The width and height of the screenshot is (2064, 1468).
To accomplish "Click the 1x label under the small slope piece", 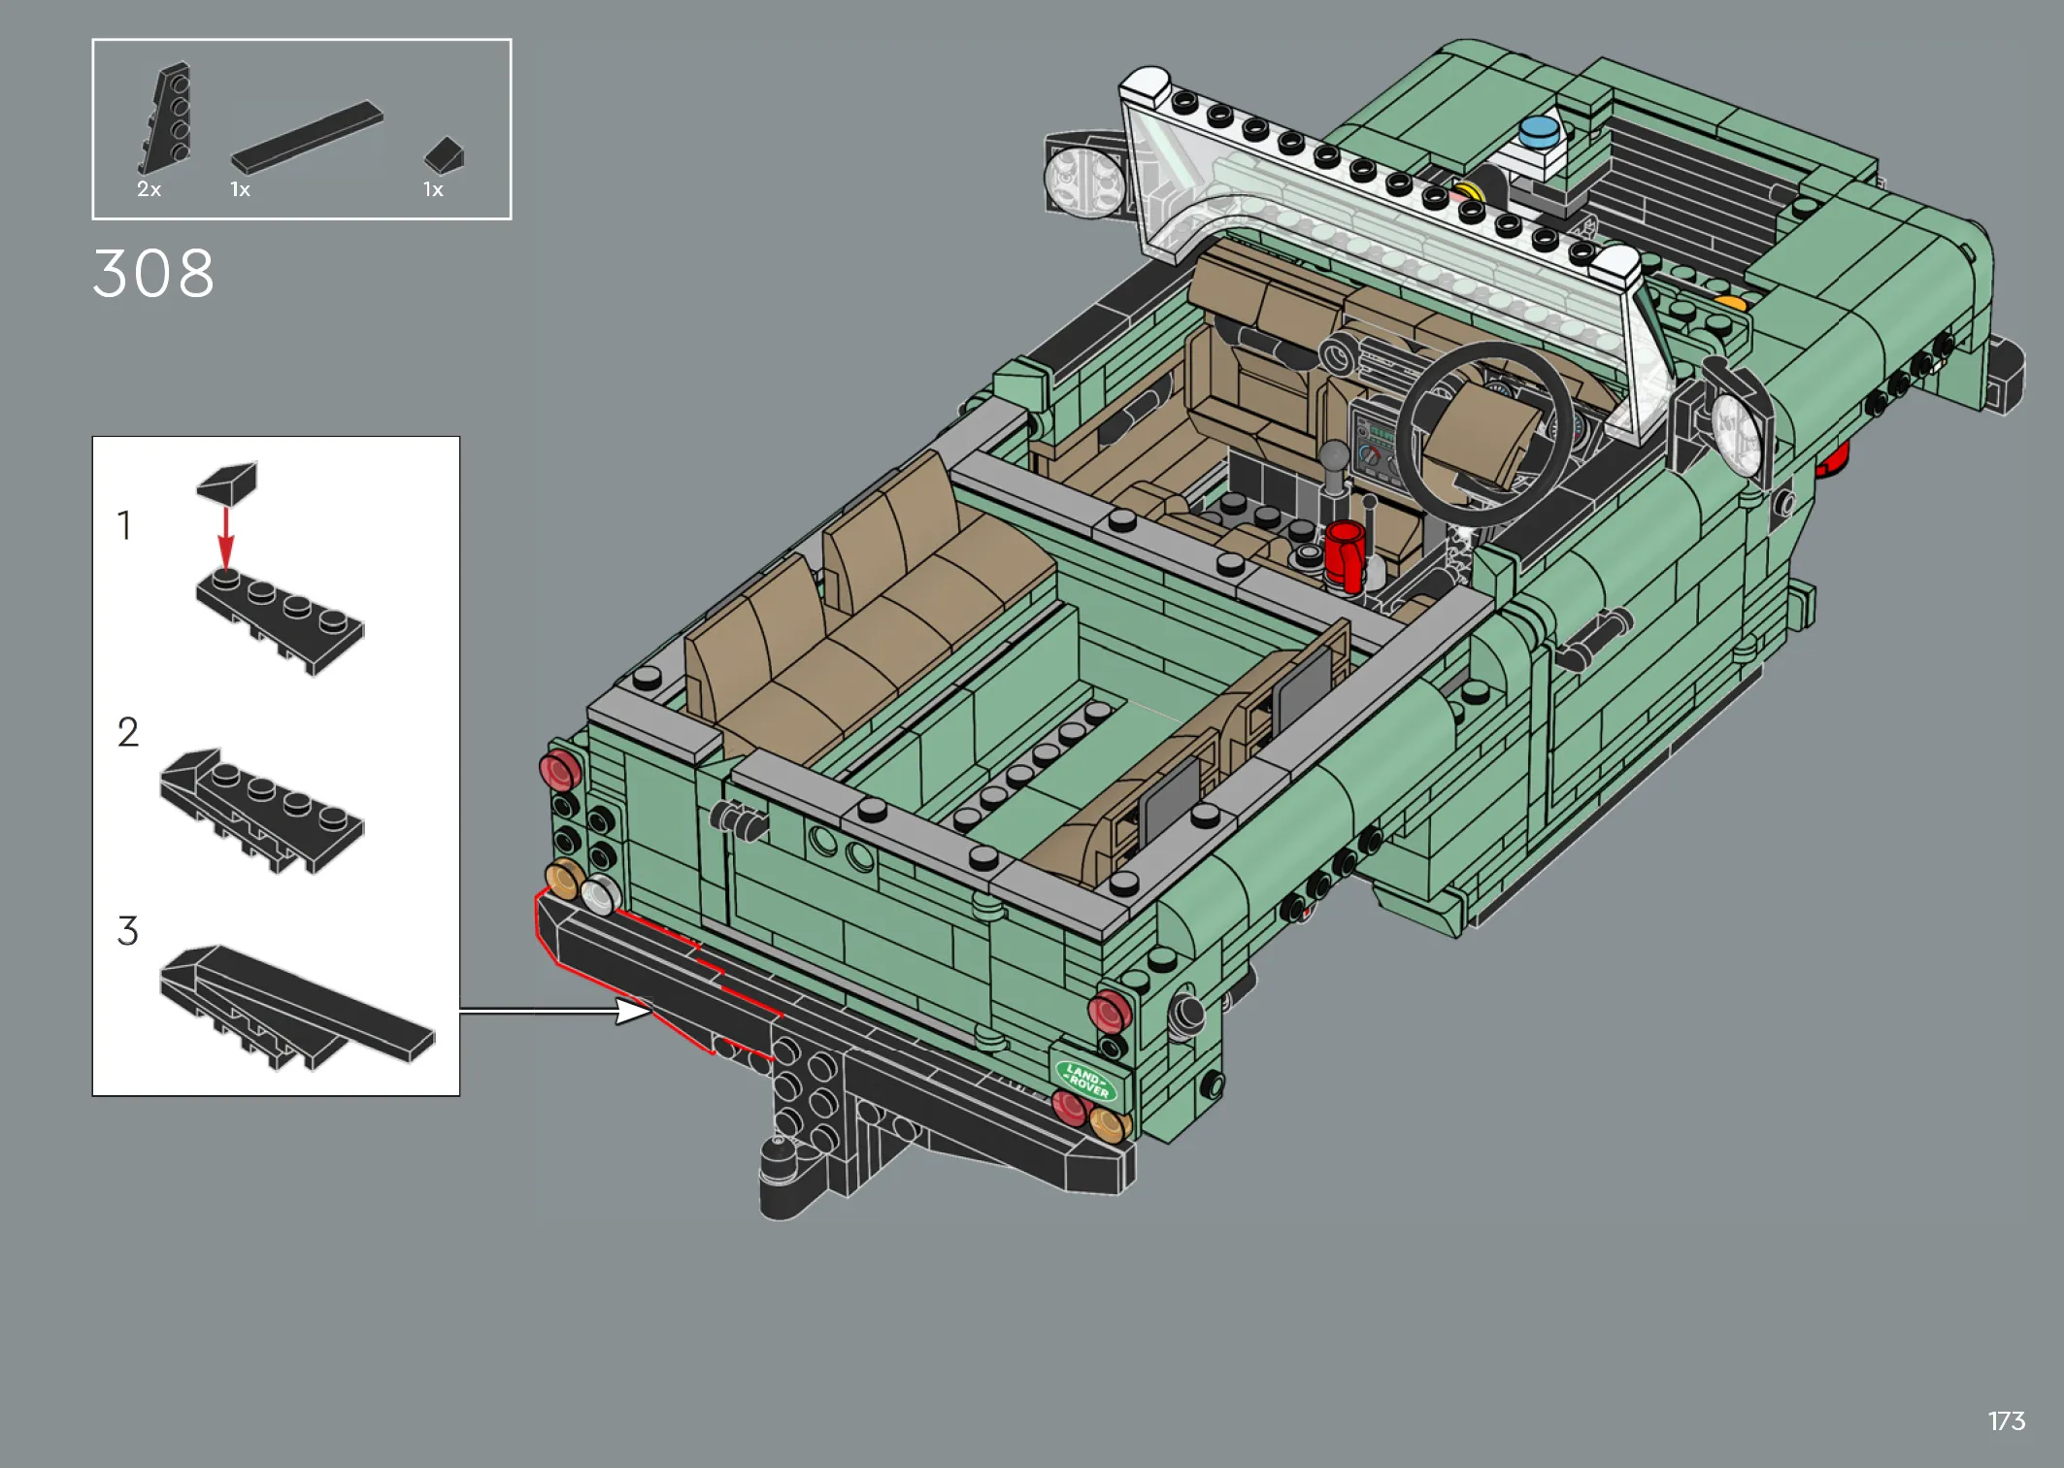I will click(433, 189).
